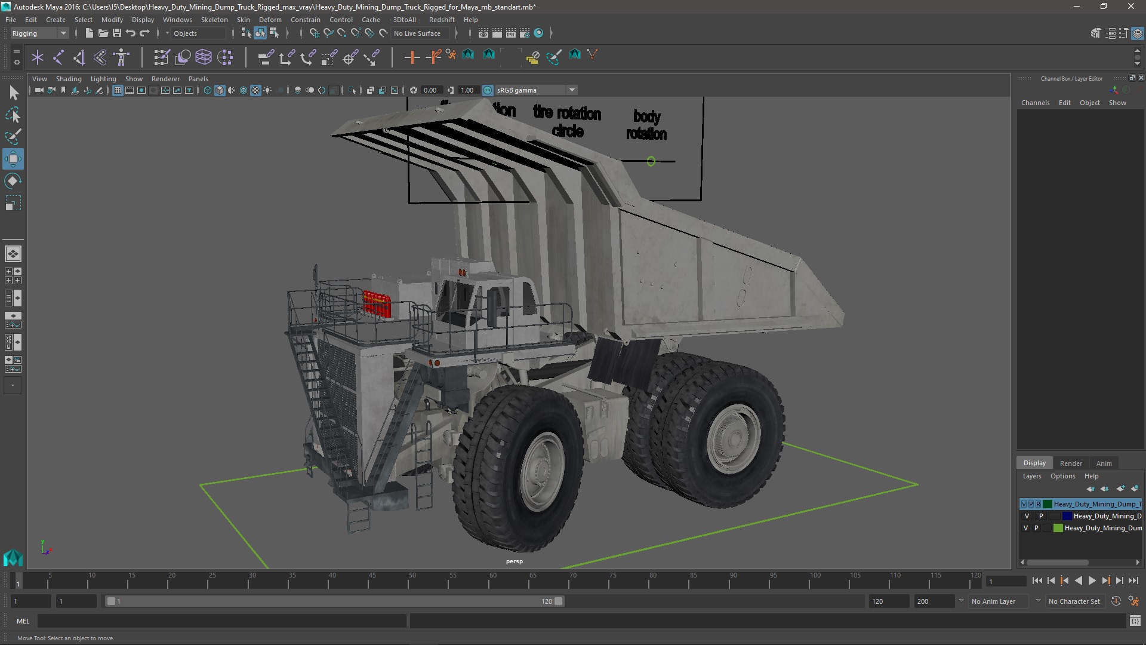Open the Deform menu
1146x645 pixels.
[270, 20]
